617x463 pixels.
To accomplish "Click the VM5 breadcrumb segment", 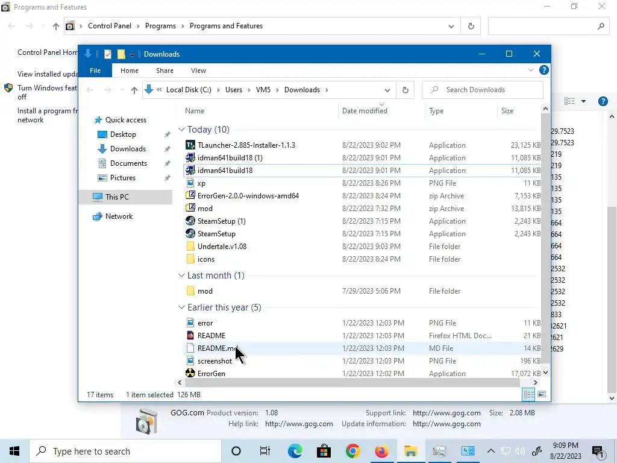I will tap(263, 90).
